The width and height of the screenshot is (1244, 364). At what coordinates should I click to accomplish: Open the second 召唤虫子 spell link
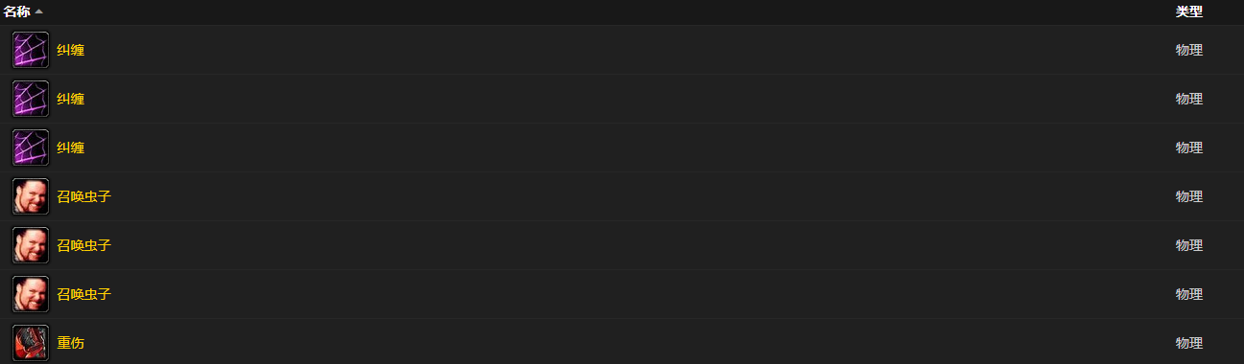(x=84, y=245)
